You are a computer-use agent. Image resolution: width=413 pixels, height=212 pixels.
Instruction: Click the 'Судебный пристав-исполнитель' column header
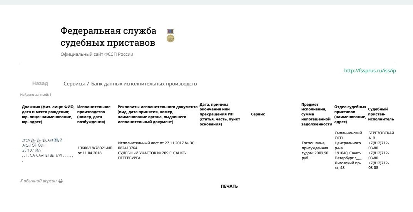pyautogui.click(x=381, y=114)
